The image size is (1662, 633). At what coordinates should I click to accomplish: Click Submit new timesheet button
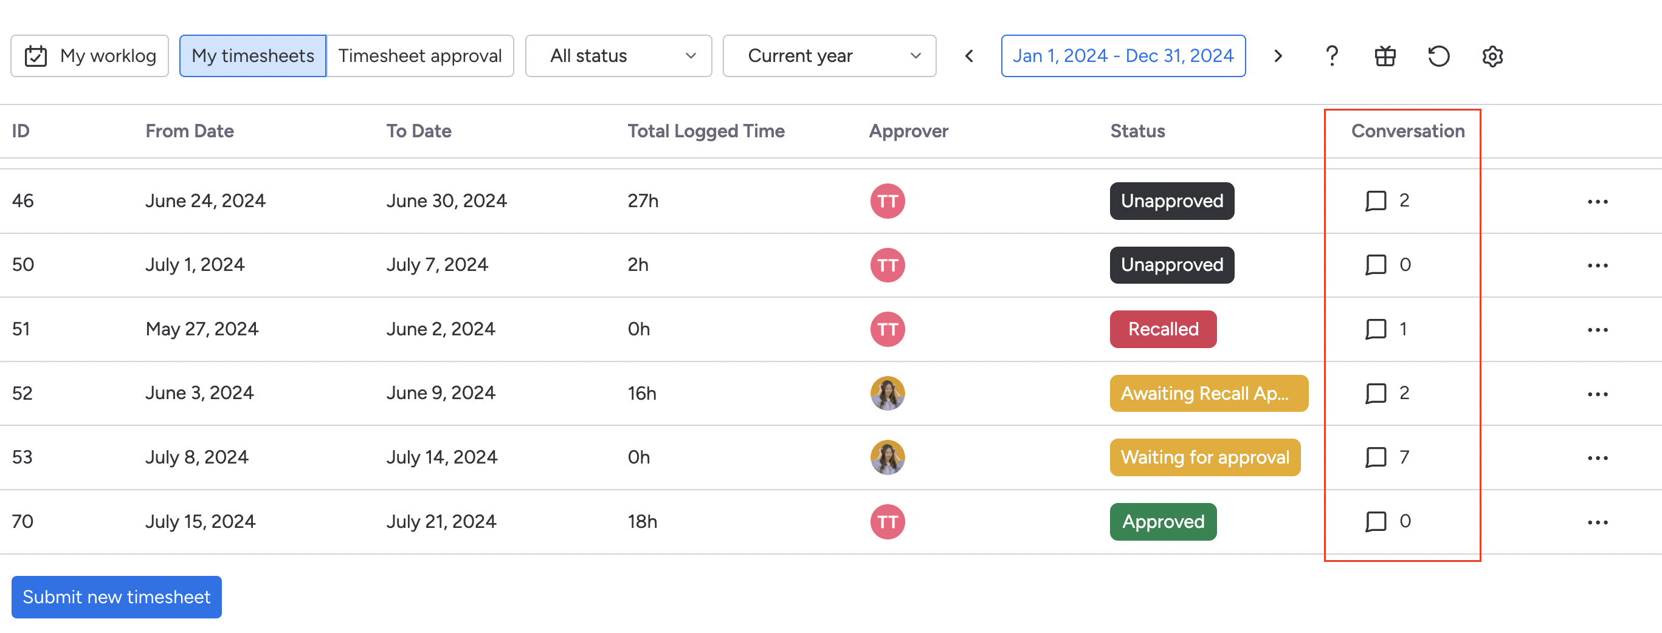117,597
